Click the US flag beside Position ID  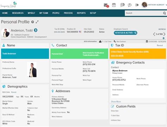(x=80, y=32)
